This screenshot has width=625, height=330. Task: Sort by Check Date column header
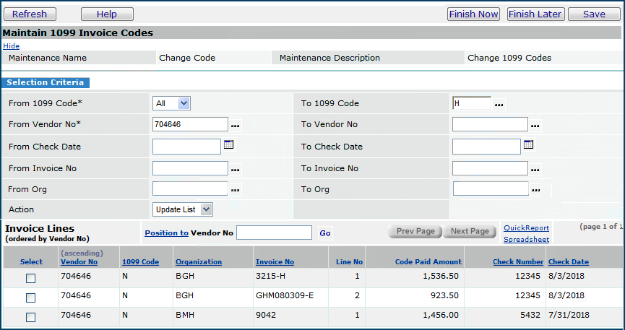[x=568, y=262]
